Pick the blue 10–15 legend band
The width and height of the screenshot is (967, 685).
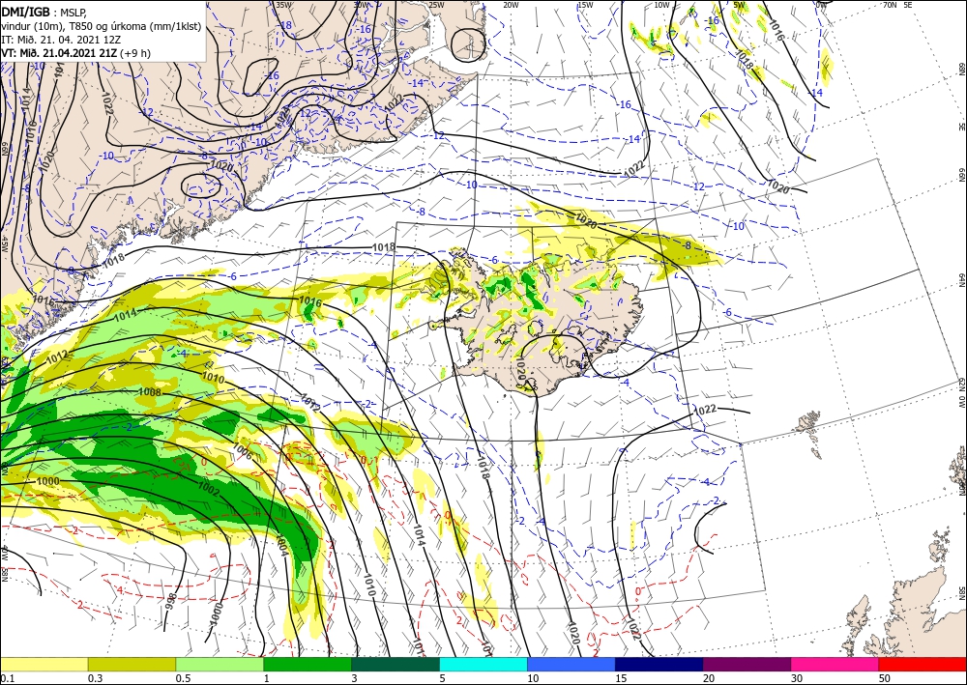571,664
